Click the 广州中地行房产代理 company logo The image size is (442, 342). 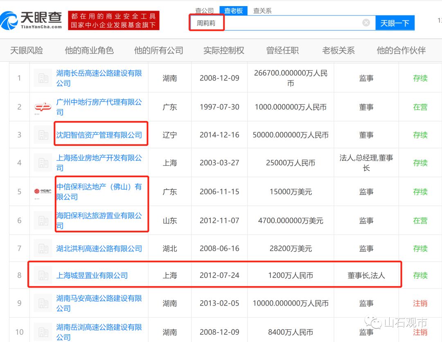pos(43,107)
